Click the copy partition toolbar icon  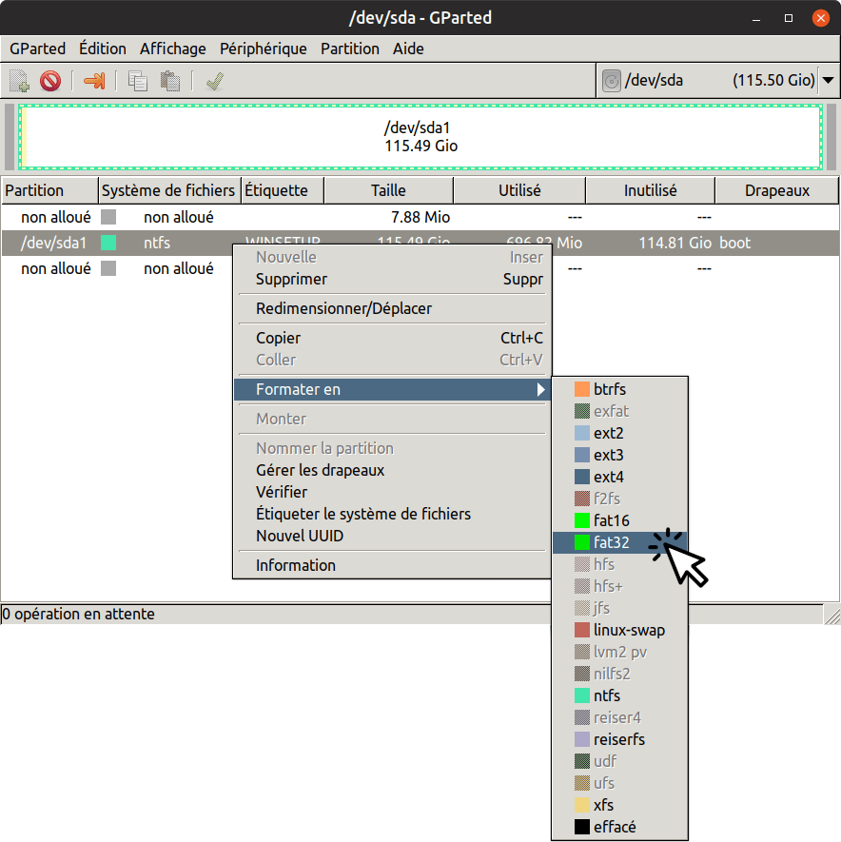[138, 81]
